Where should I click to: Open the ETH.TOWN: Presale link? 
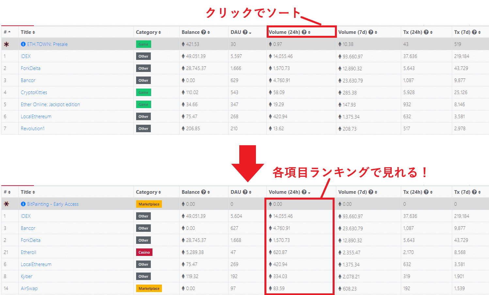click(47, 44)
